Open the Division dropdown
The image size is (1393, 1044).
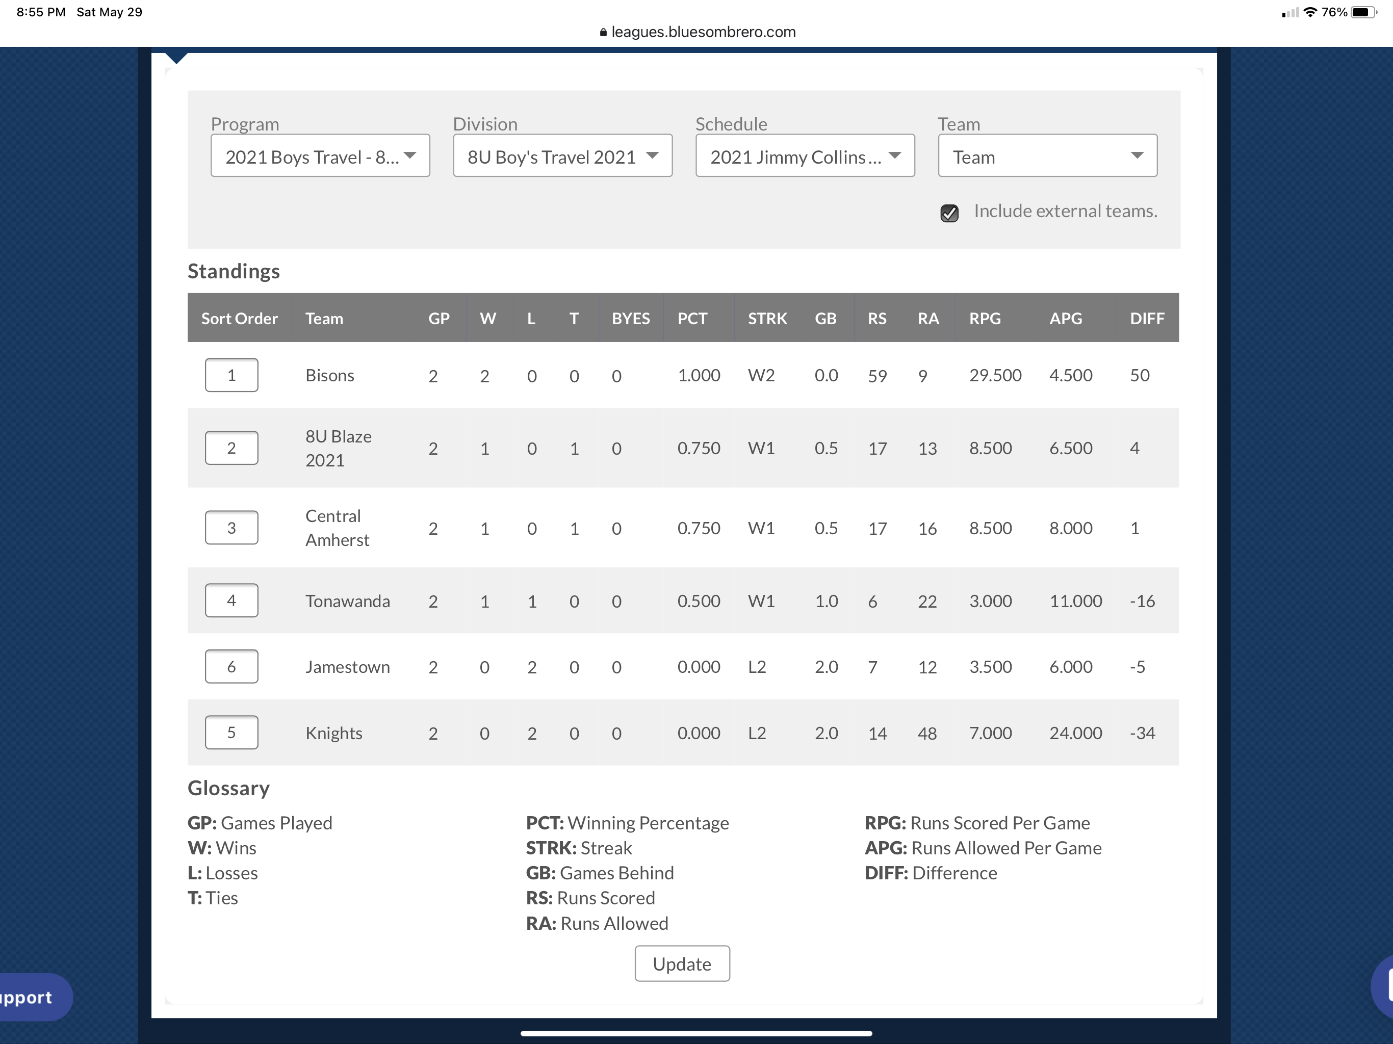(x=562, y=155)
